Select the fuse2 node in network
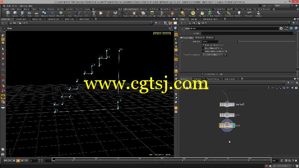 coord(227,125)
